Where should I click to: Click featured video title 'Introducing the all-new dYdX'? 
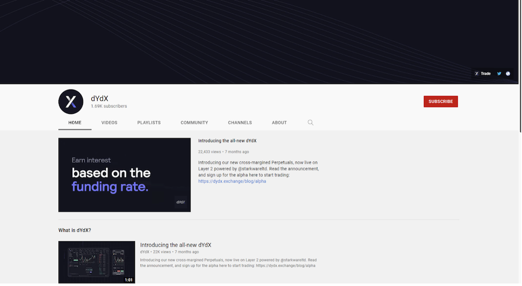[227, 140]
